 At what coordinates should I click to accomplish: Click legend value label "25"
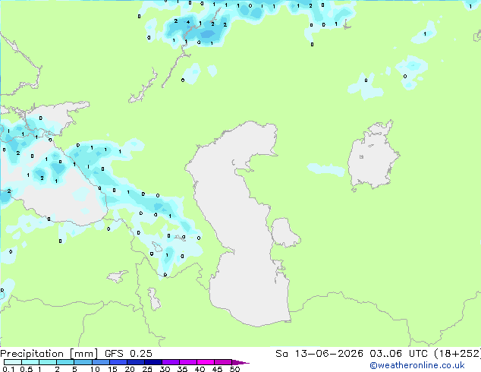coord(147,369)
